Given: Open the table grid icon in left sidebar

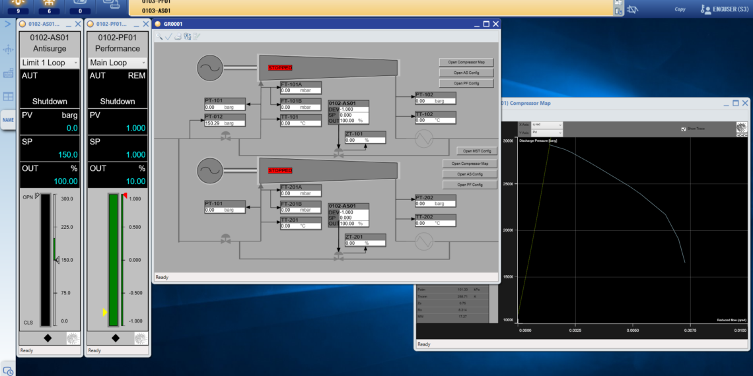Looking at the screenshot, I should (8, 96).
